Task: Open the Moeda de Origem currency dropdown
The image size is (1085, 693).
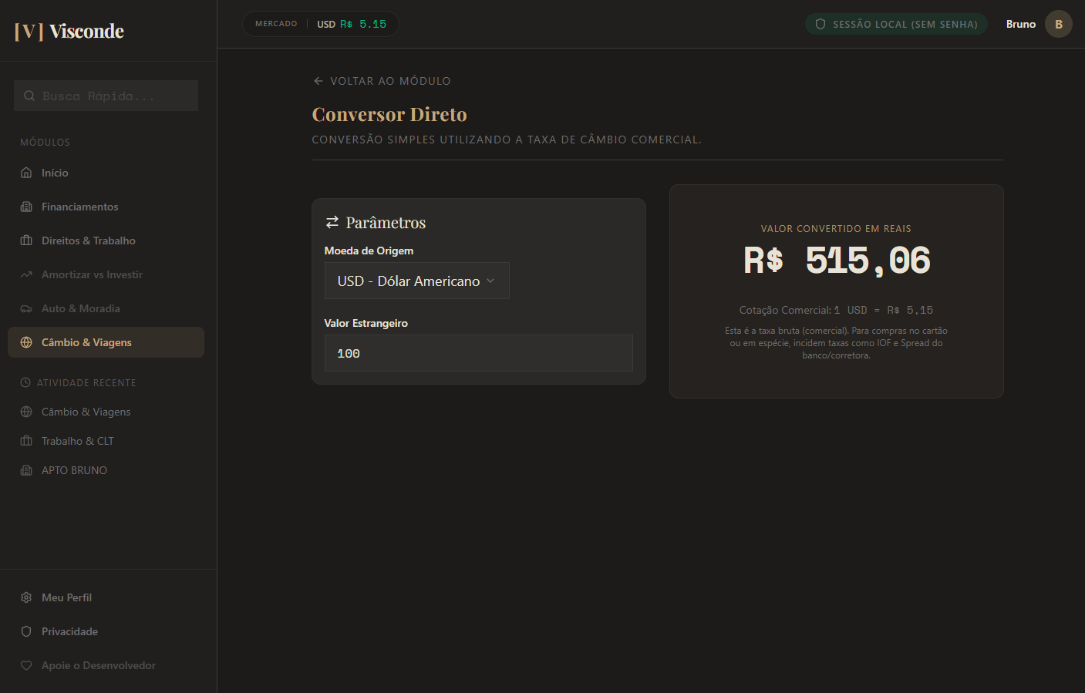Action: [416, 281]
